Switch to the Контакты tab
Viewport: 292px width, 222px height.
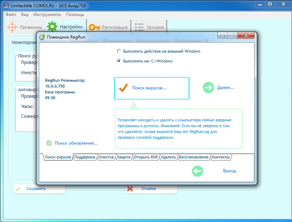click(221, 157)
